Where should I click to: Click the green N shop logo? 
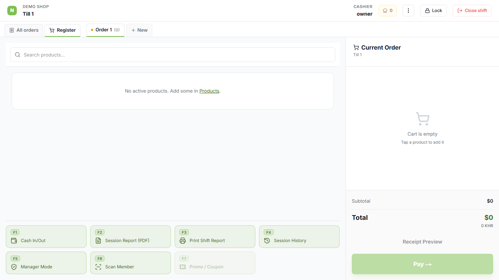coord(12,11)
